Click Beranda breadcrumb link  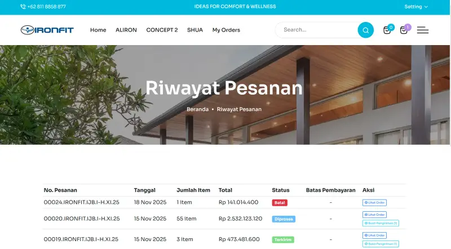198,109
